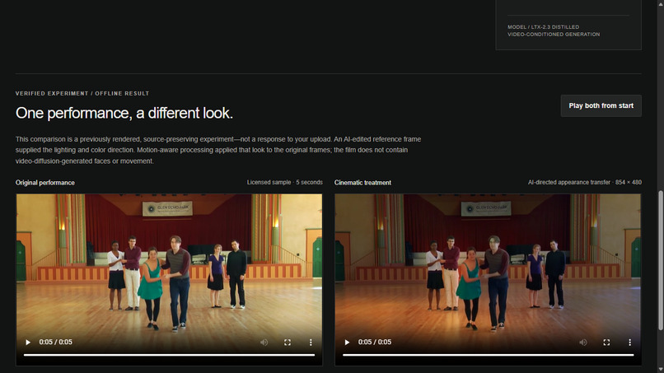This screenshot has height=373, width=664.
Task: Play the Cinematic treatment video
Action: [347, 342]
